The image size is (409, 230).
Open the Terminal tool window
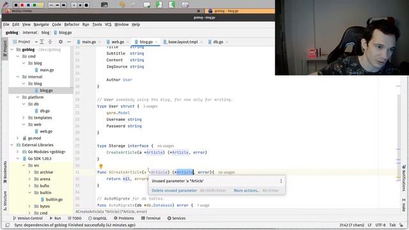(x=151, y=218)
